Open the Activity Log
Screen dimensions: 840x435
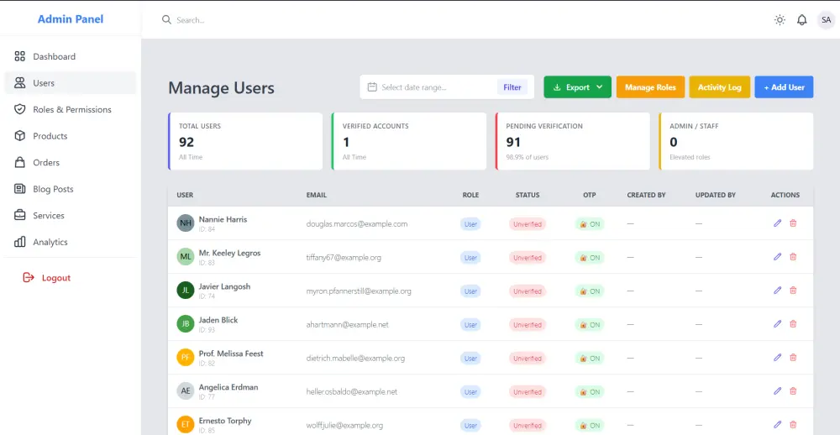click(720, 87)
